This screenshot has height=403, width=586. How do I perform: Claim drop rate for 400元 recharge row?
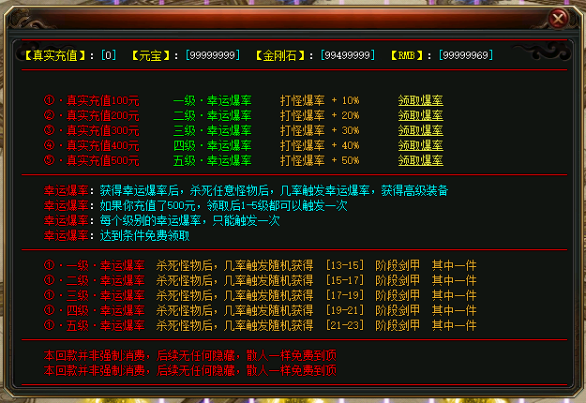point(420,145)
